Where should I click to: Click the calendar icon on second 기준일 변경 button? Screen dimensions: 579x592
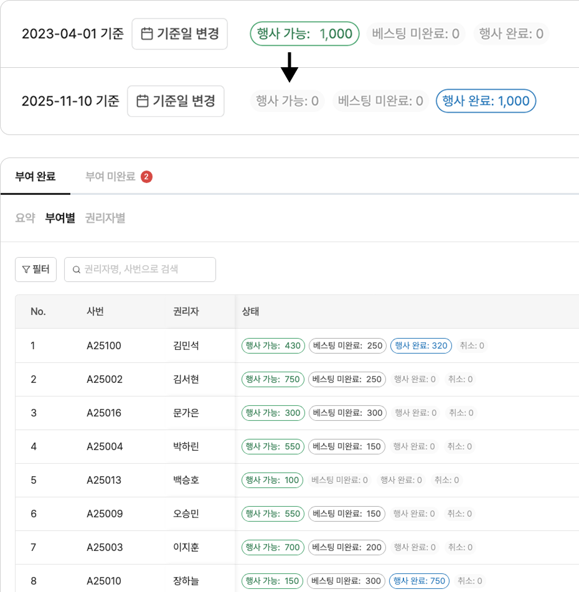[143, 101]
